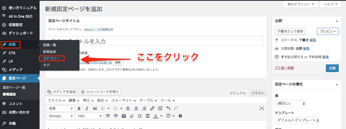Collapse the 公開 publish box
The height and width of the screenshot is (129, 346).
point(337,21)
